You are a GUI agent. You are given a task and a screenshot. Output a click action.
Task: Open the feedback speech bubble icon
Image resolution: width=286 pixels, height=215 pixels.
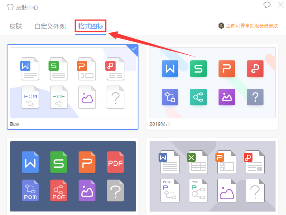pos(267,5)
